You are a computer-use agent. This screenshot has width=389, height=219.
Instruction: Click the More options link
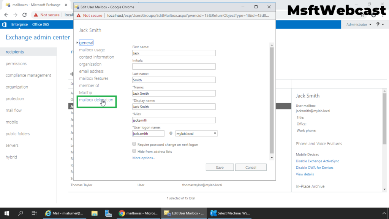tap(143, 158)
